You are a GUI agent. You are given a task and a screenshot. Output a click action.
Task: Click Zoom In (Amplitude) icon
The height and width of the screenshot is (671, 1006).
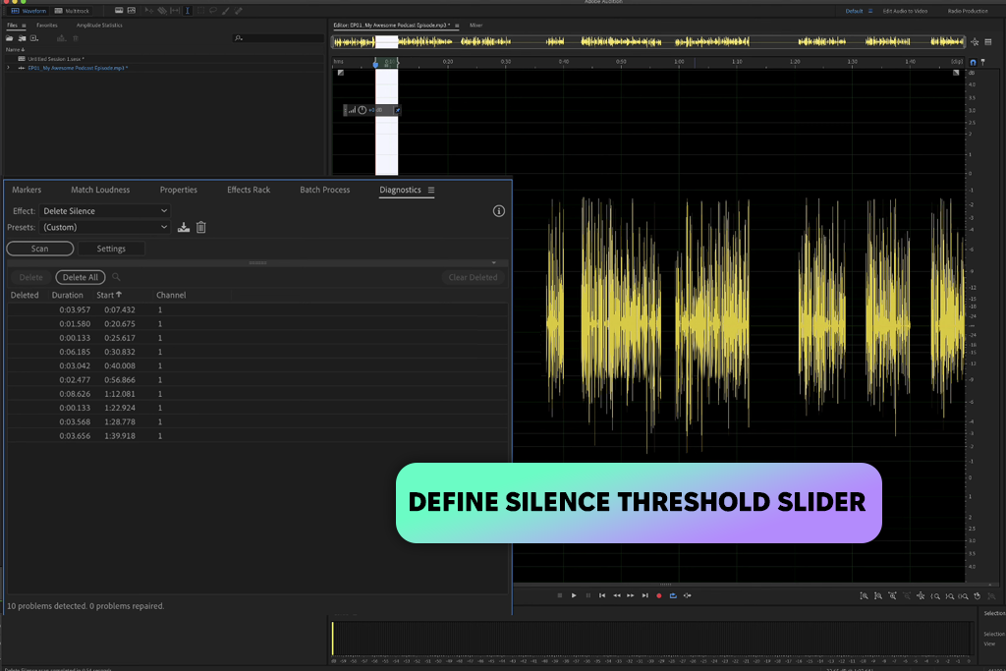865,596
